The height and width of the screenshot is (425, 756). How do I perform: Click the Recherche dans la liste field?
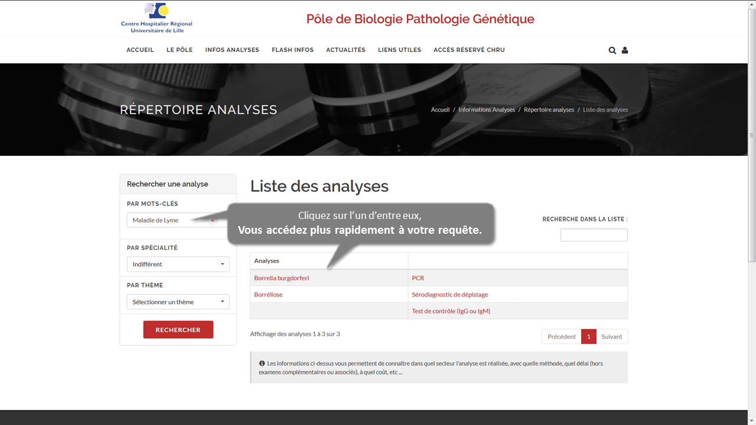594,235
